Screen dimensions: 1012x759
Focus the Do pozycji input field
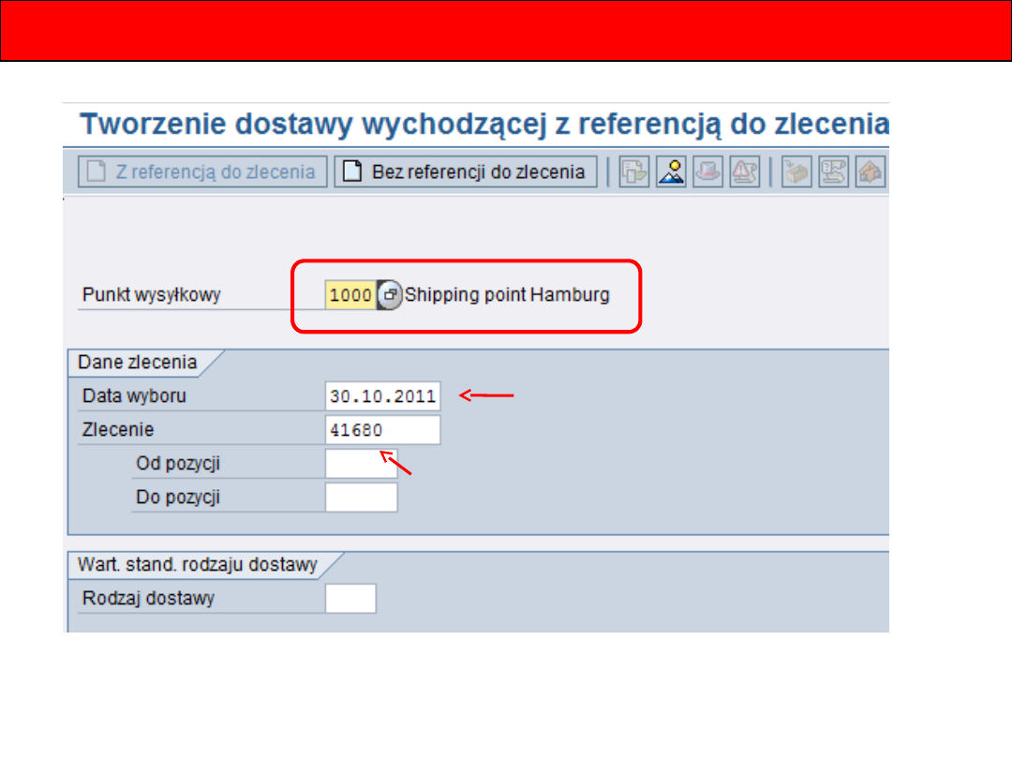[x=361, y=498]
